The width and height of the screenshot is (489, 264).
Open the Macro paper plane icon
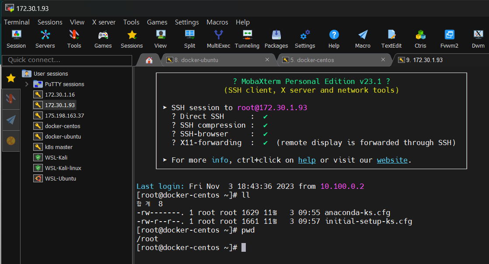[x=363, y=39]
